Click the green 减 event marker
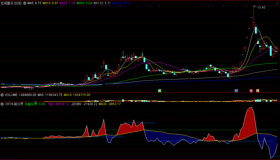Screen dimensions: 280x160 (160, 91)
